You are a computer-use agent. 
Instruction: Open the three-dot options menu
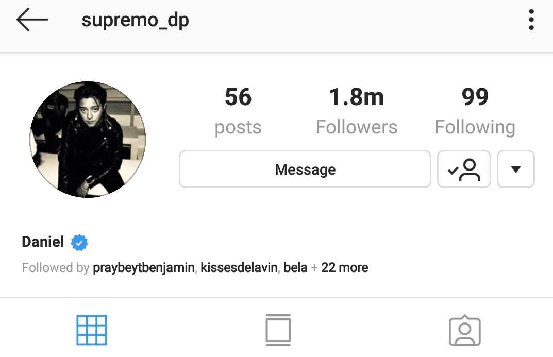[x=531, y=20]
